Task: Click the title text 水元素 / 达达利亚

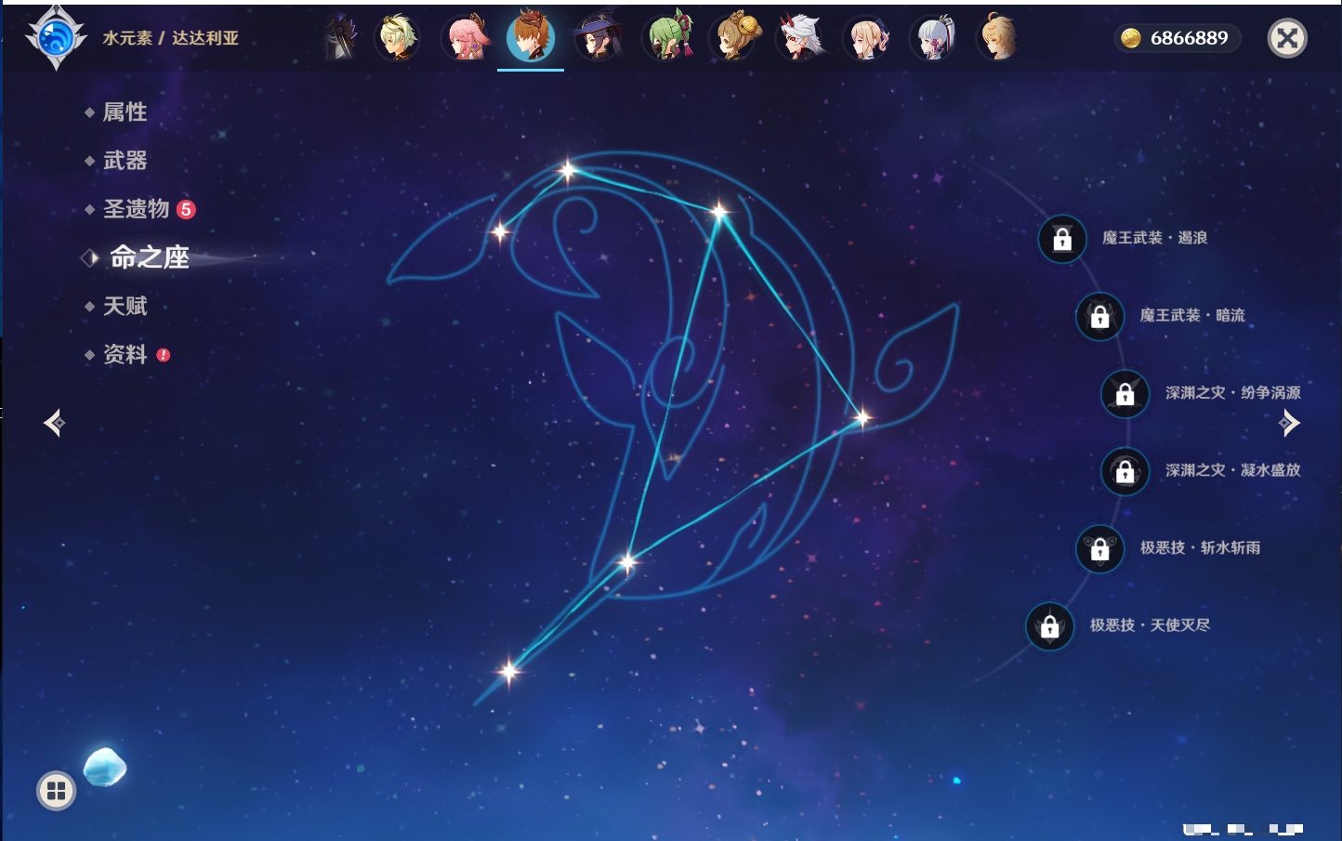Action: coord(171,38)
